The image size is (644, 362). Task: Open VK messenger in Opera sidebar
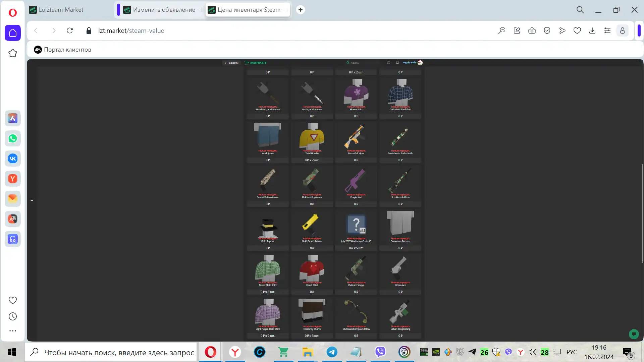[13, 159]
